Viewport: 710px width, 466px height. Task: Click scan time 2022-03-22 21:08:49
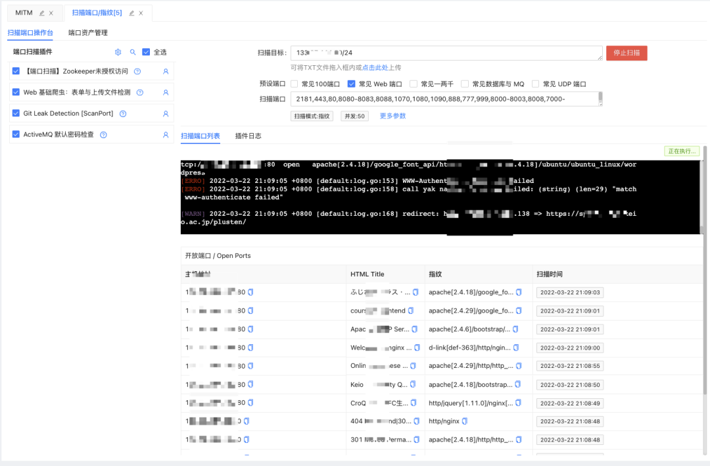[570, 403]
